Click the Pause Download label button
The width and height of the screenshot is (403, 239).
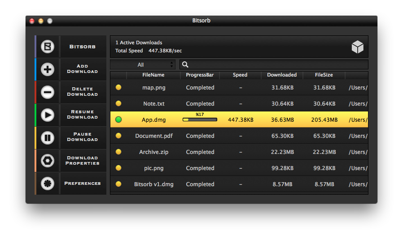[83, 137]
